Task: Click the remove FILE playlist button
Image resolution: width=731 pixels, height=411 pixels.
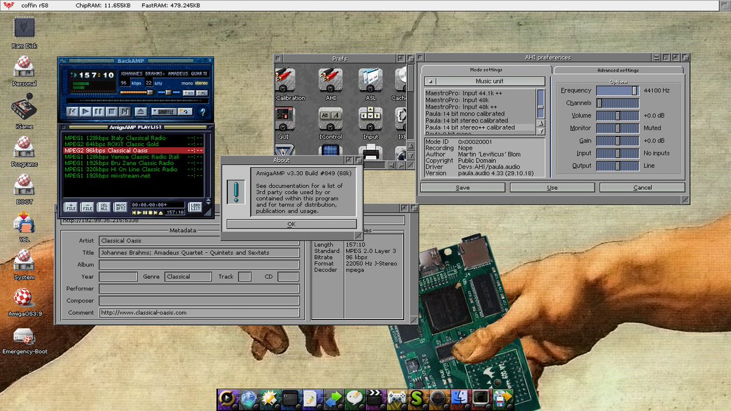Action: [x=88, y=207]
